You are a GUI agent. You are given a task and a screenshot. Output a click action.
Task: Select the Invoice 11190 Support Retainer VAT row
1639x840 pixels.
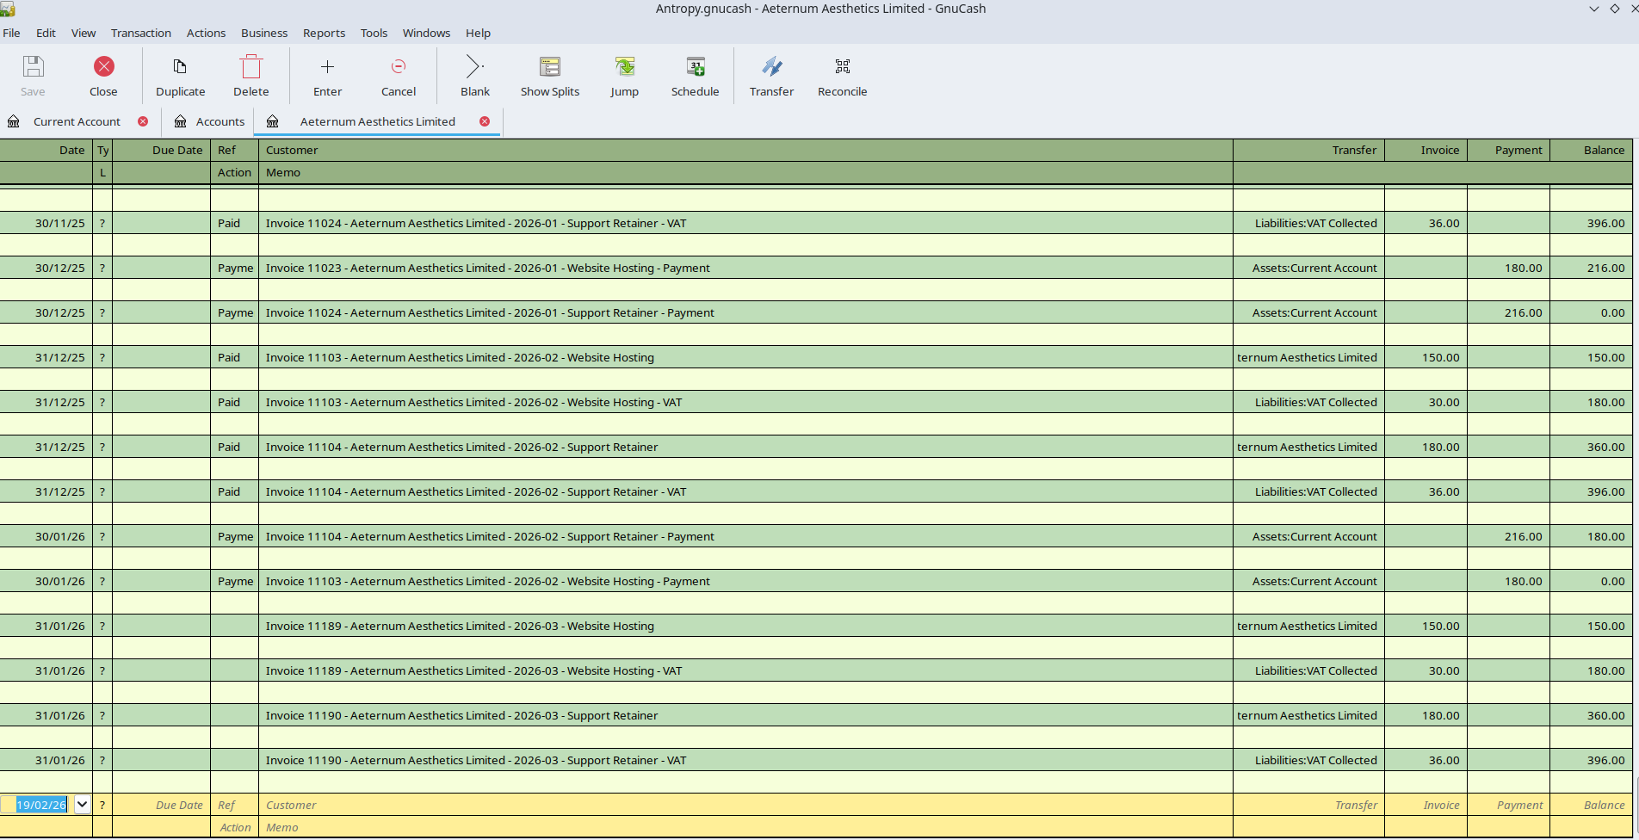[x=745, y=760]
